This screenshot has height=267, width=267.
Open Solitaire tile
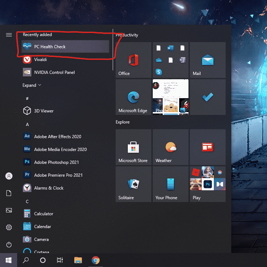[x=133, y=184]
